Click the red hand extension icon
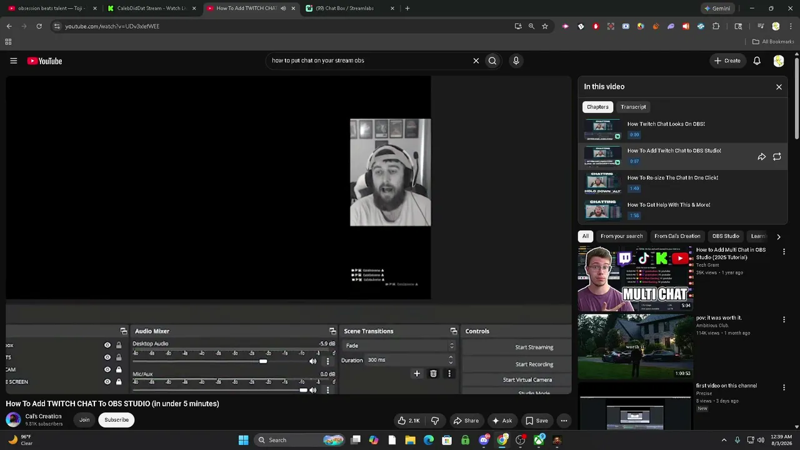This screenshot has height=450, width=800. tap(596, 26)
